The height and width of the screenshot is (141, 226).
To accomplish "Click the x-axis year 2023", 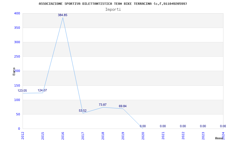I will 203,136.
